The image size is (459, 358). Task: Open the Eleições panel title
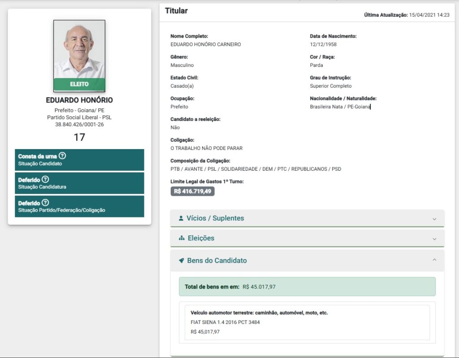pos(201,238)
